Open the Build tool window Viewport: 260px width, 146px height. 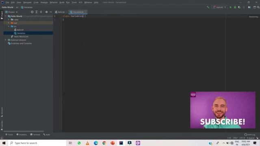click(x=47, y=135)
